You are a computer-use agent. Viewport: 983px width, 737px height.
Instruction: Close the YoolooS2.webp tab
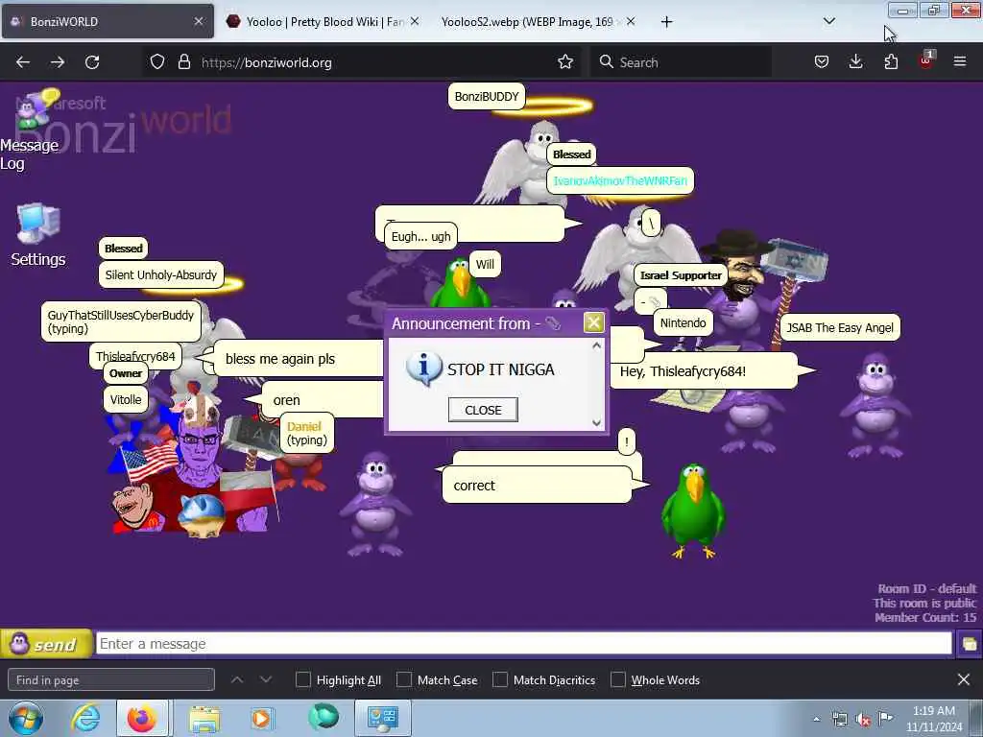(631, 21)
